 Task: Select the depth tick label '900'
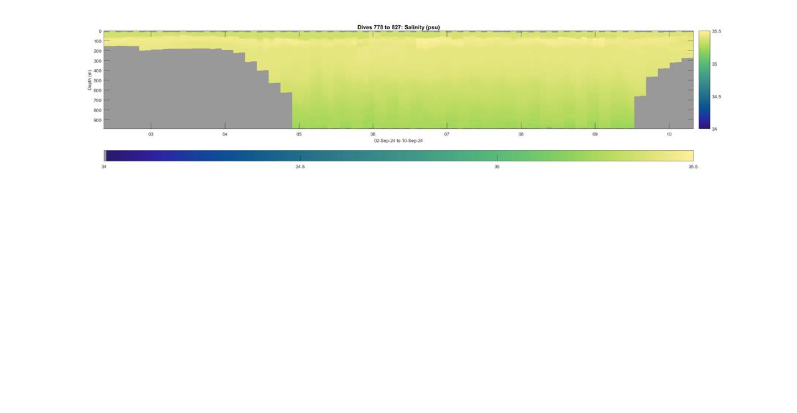coord(98,120)
